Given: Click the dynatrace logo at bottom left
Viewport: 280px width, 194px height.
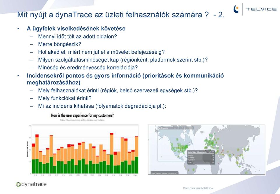Looking at the screenshot, I should [31, 184].
